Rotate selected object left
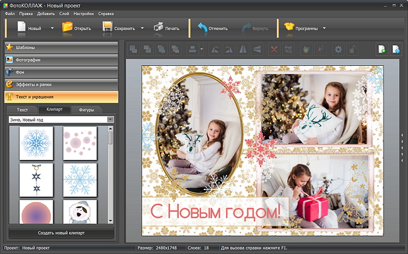The image size is (408, 254). click(x=215, y=49)
